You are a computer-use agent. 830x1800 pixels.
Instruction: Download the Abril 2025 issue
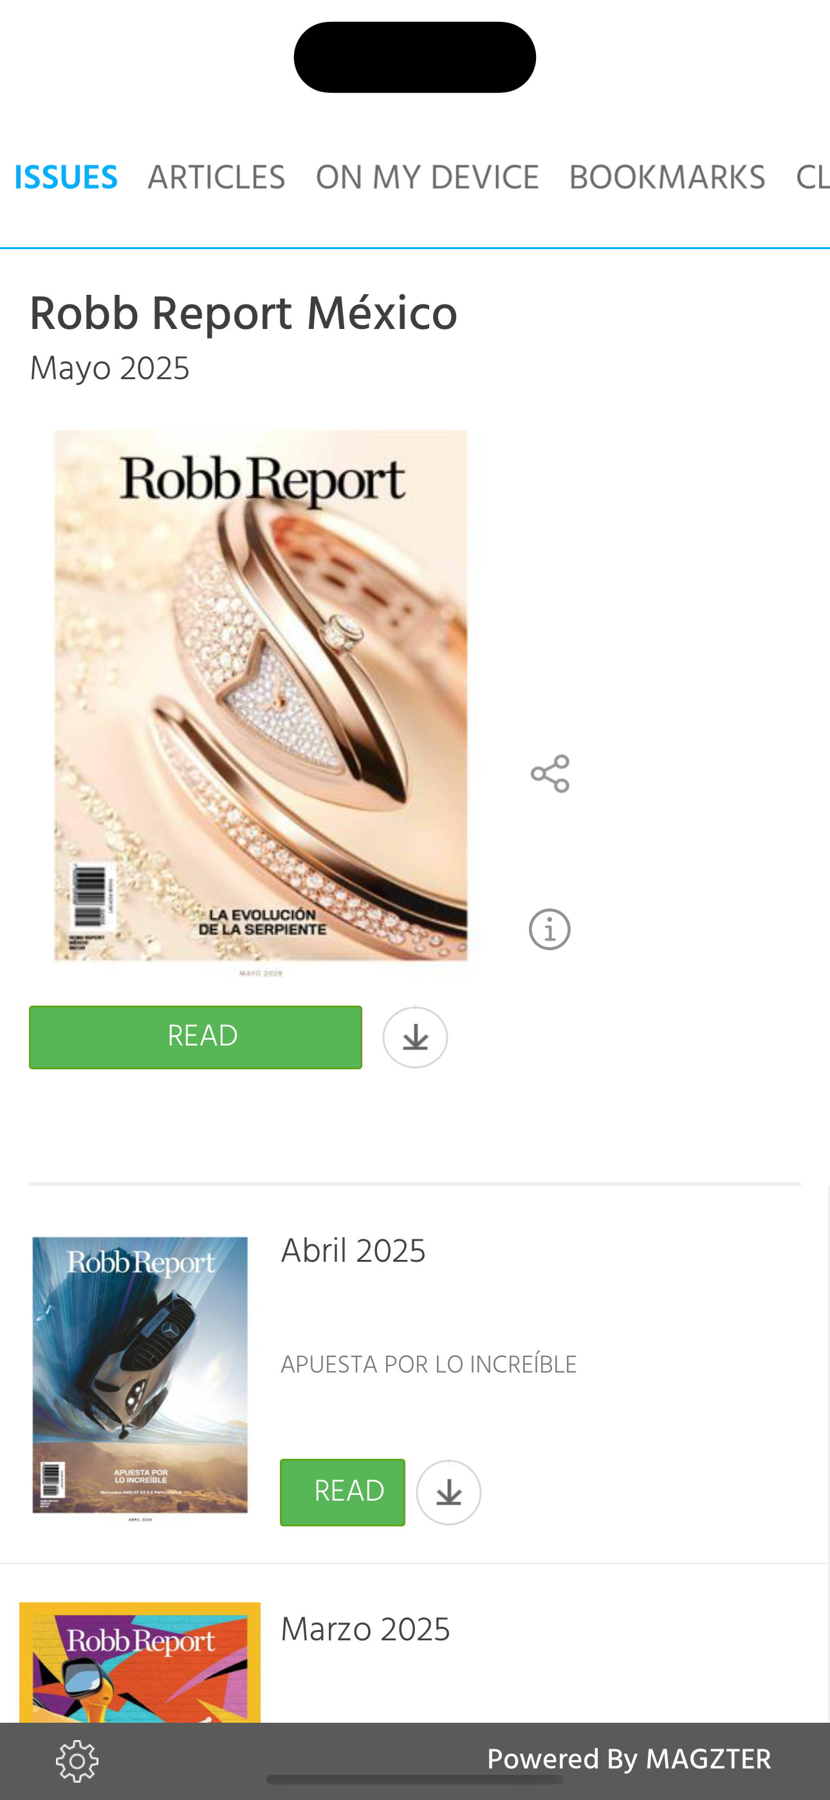pos(448,1492)
